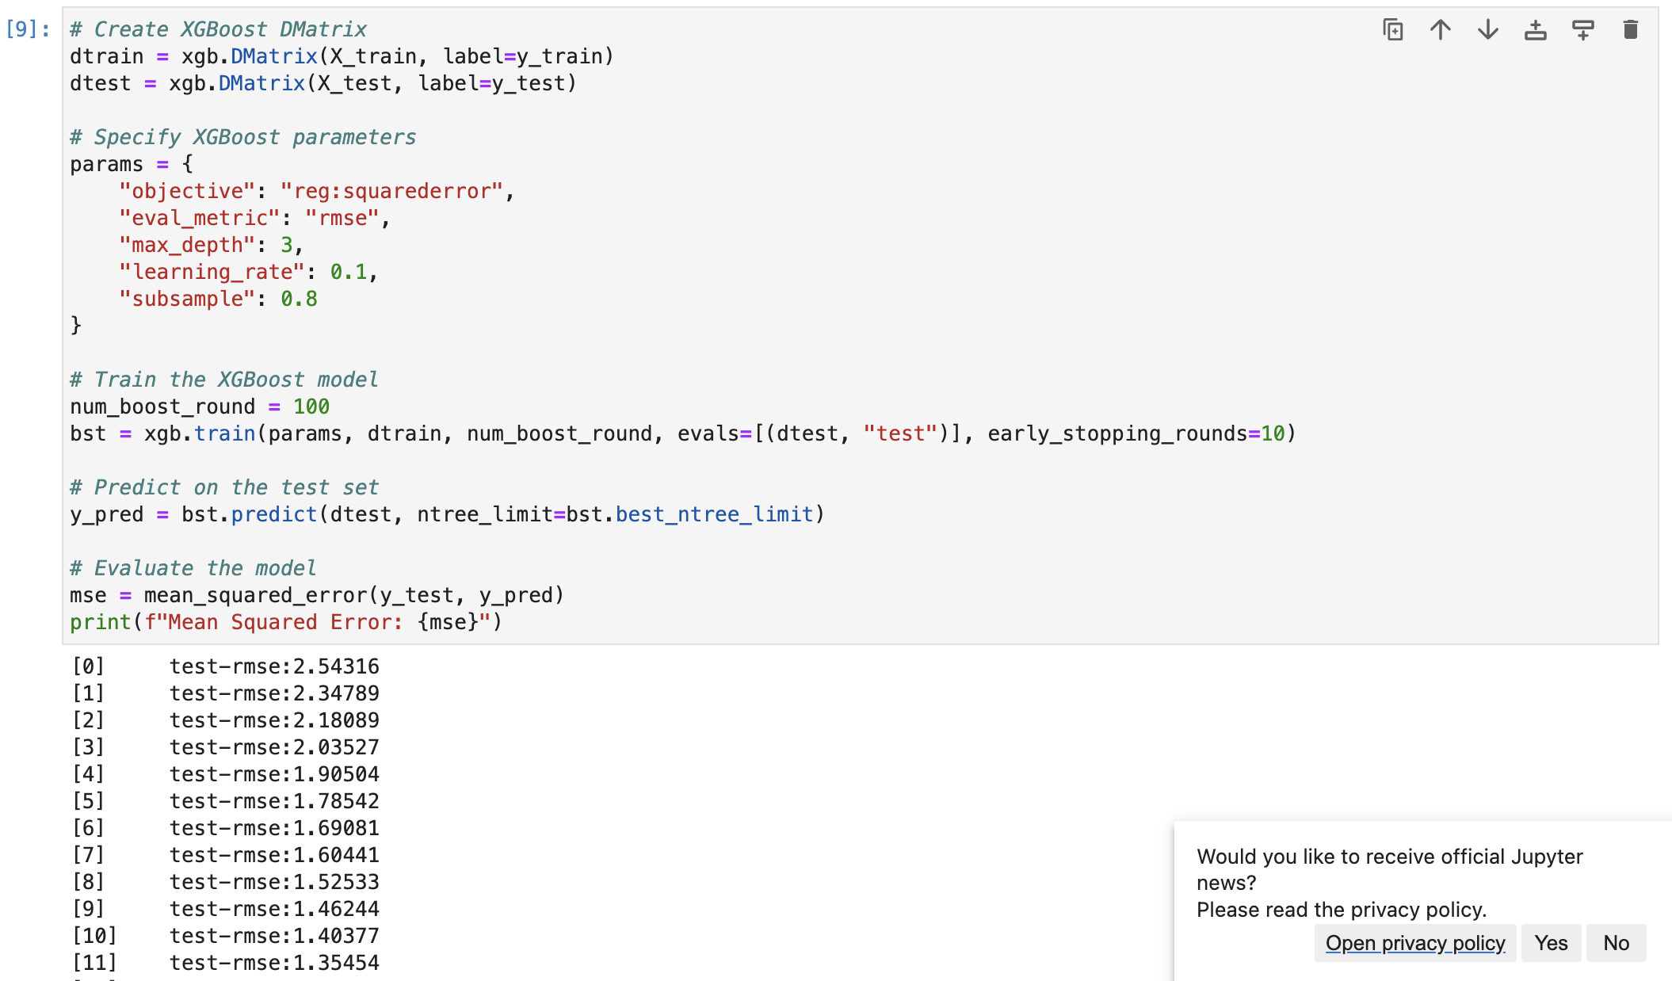Click the closing brace of params dictionary
1672x981 pixels.
coord(76,326)
